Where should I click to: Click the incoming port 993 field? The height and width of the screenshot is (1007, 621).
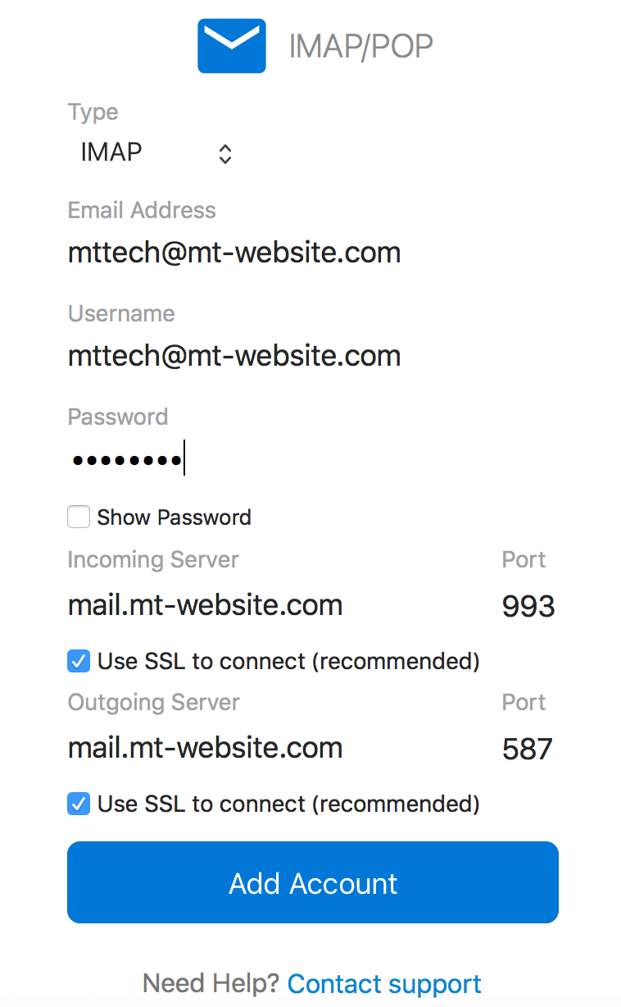528,607
